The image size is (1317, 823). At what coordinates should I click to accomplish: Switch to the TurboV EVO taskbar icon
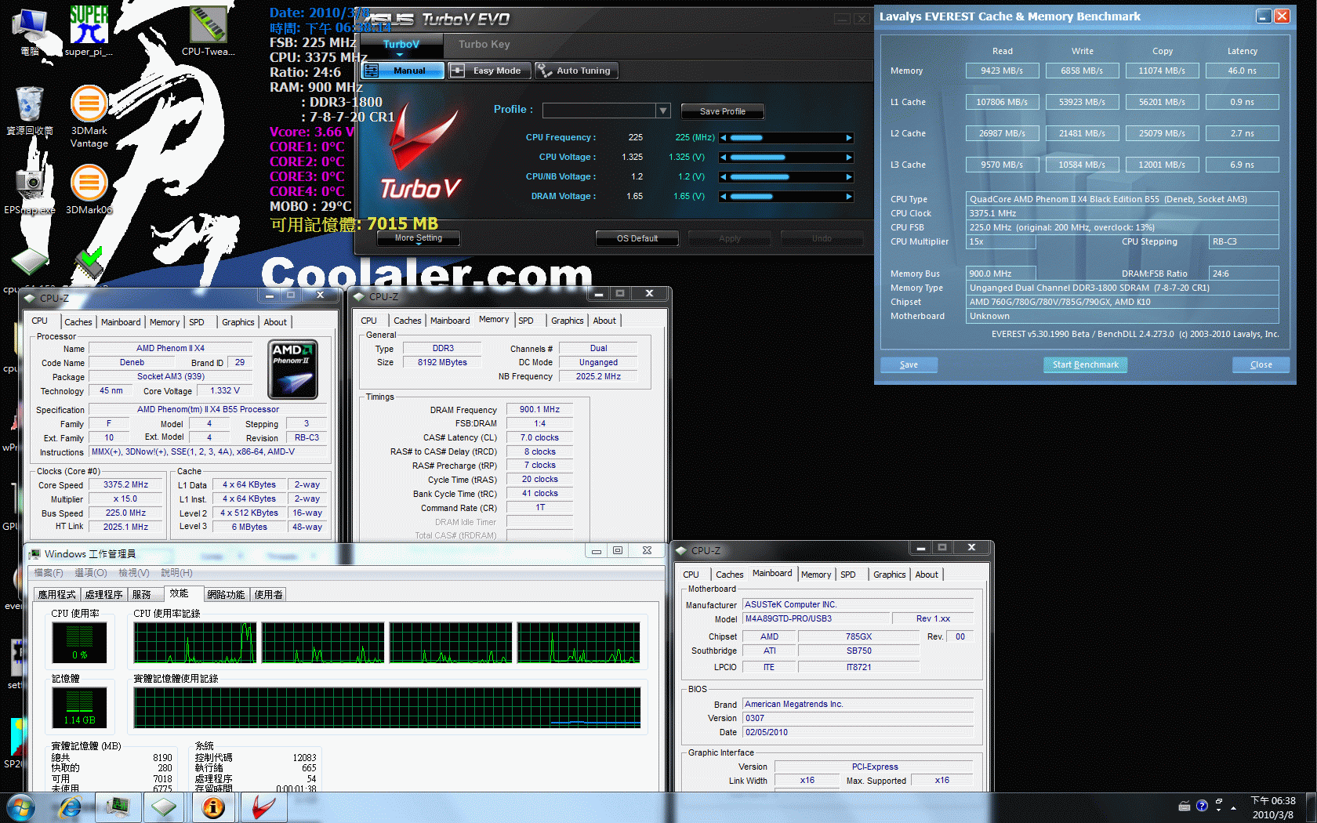263,807
